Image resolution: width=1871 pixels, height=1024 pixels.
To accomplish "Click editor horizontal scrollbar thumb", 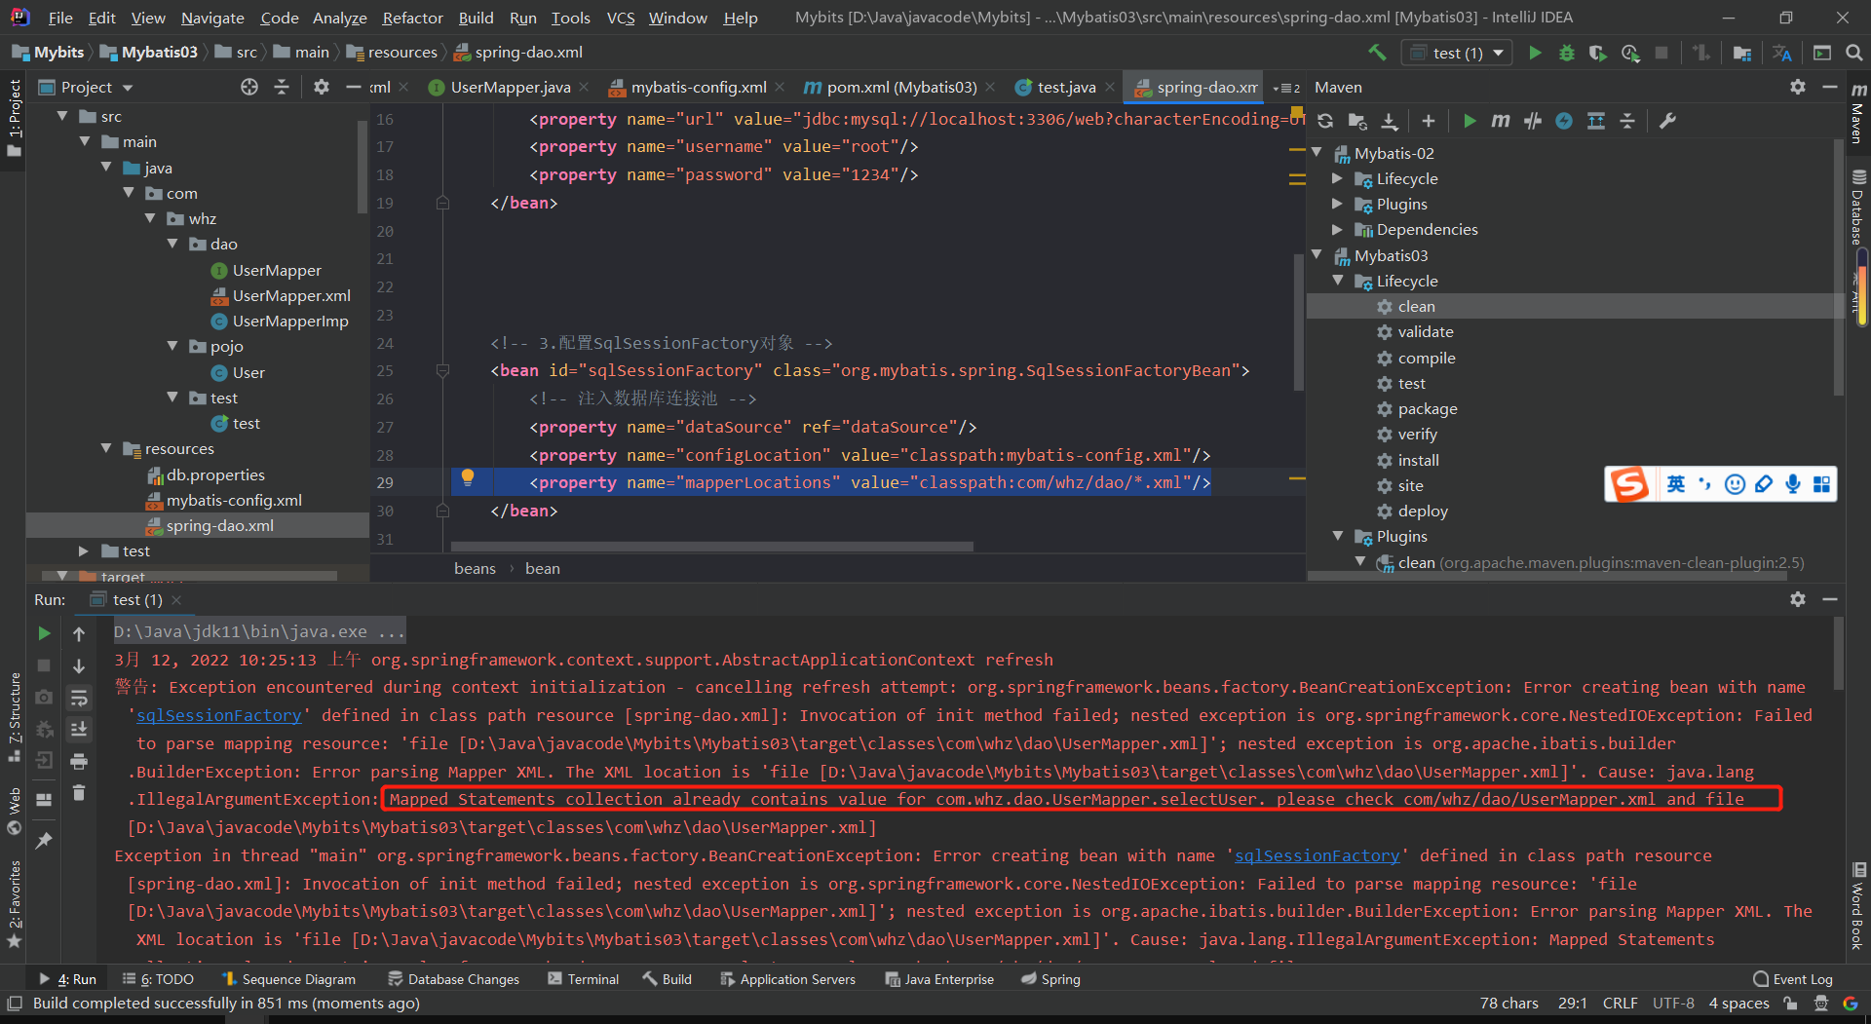I will (711, 547).
